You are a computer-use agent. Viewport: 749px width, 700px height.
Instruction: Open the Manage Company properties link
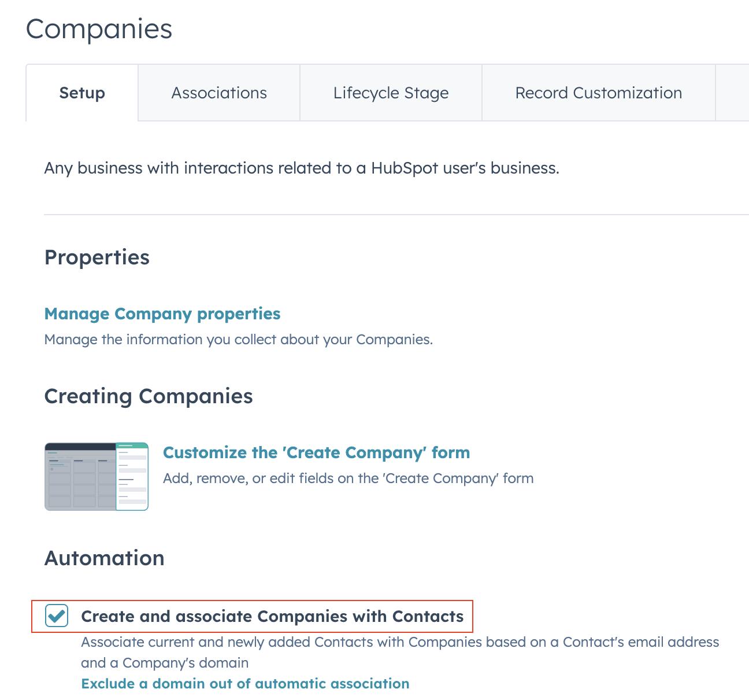(x=162, y=314)
